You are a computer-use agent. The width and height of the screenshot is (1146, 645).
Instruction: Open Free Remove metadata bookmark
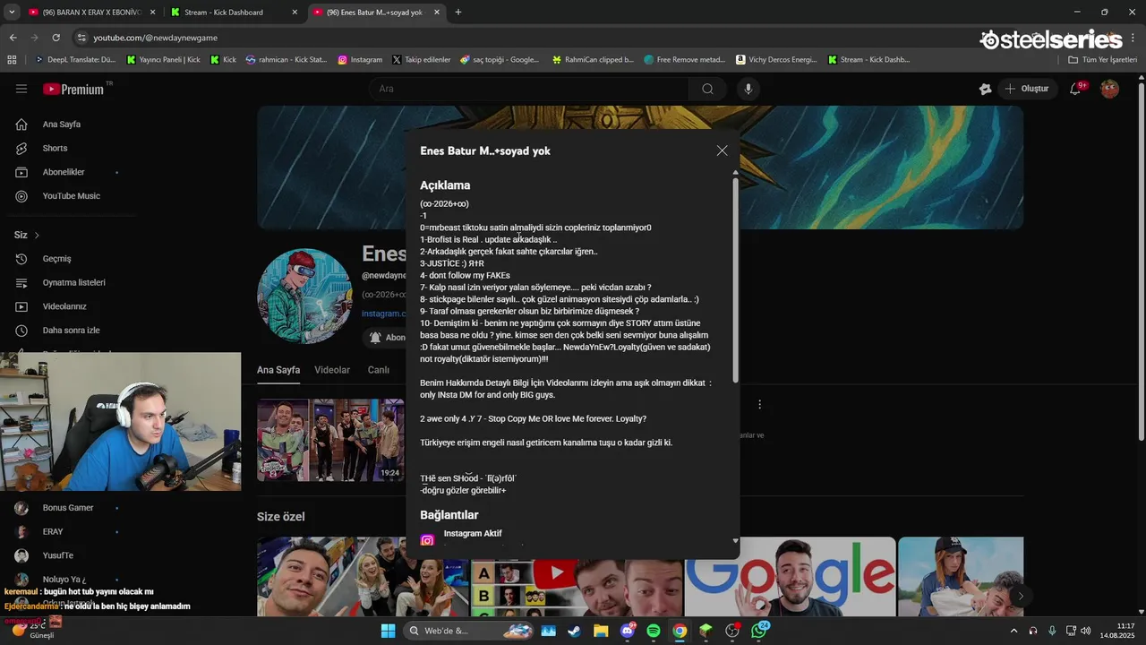685,60
